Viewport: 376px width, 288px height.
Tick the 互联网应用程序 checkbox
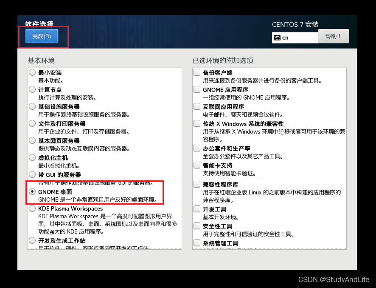pos(197,106)
